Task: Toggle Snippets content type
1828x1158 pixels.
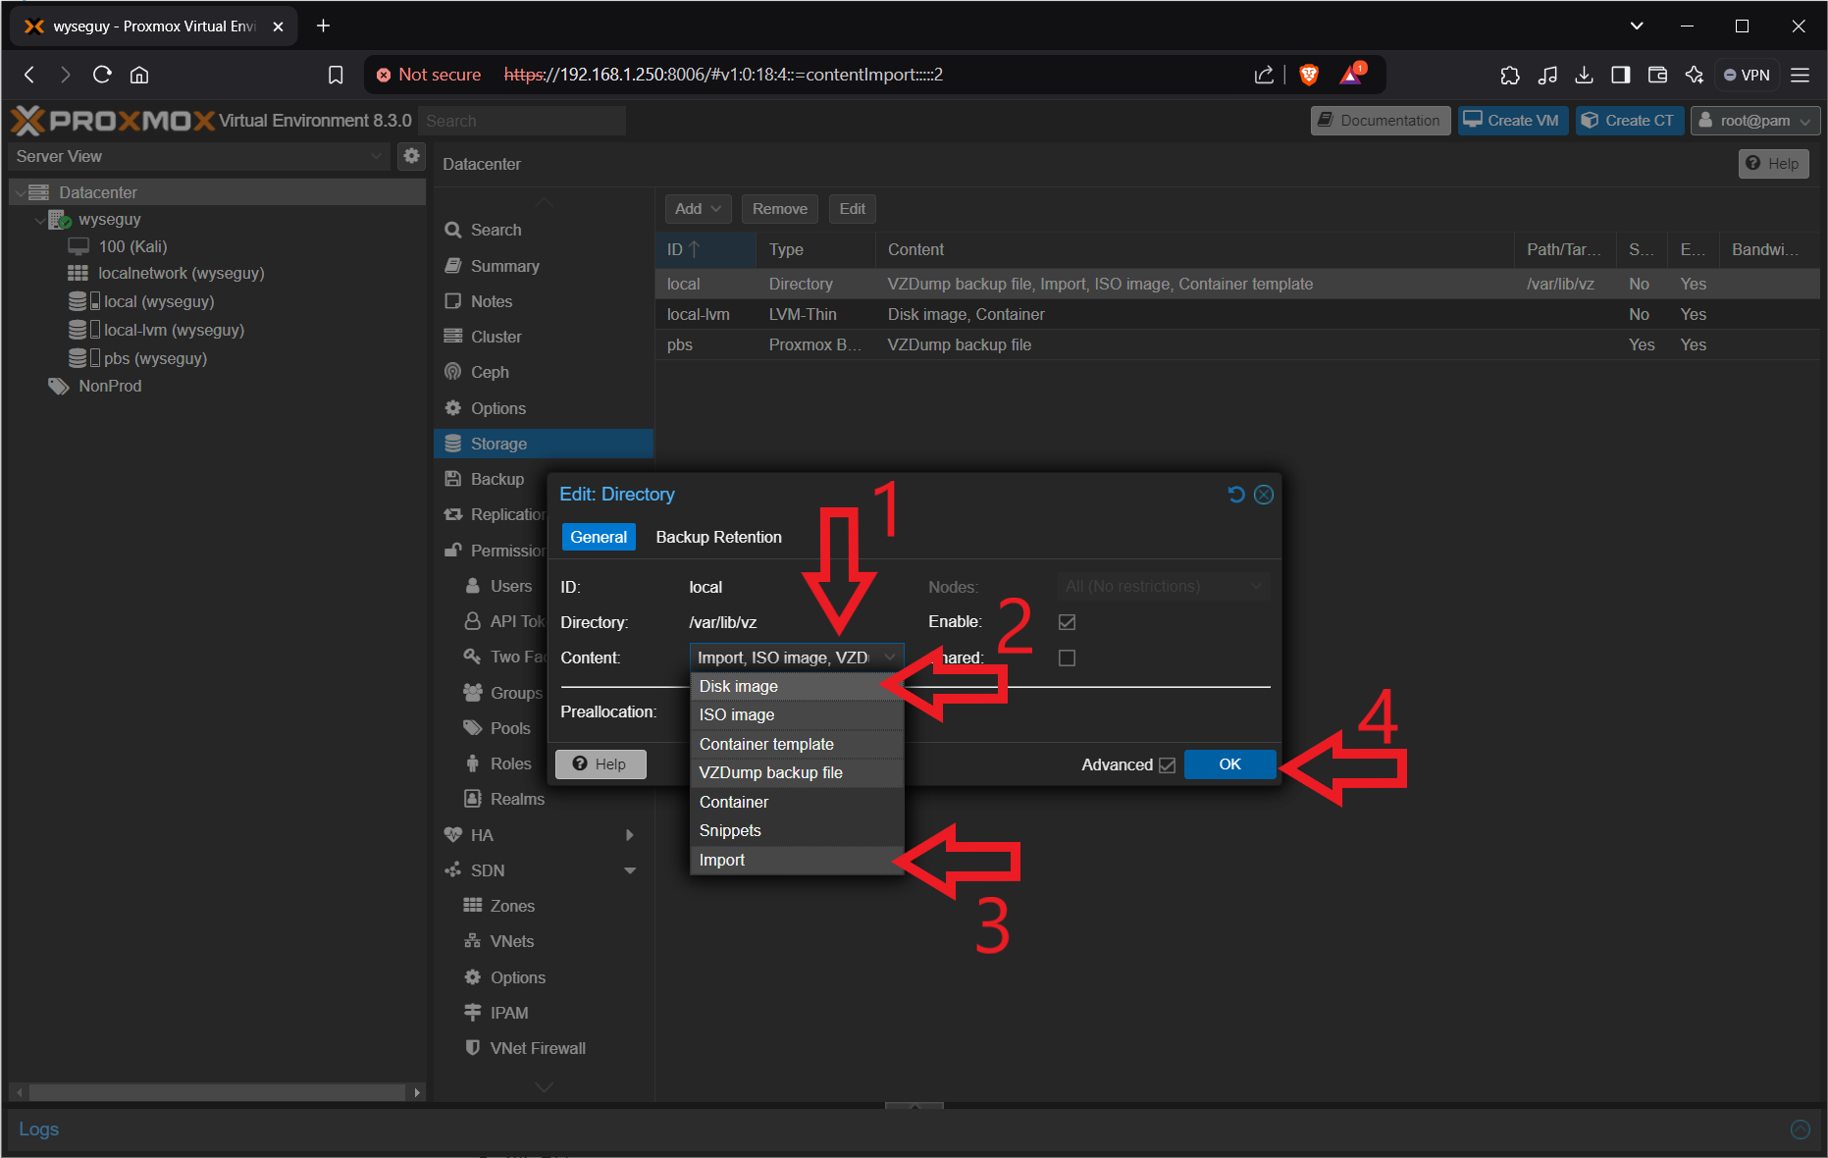Action: click(x=796, y=830)
